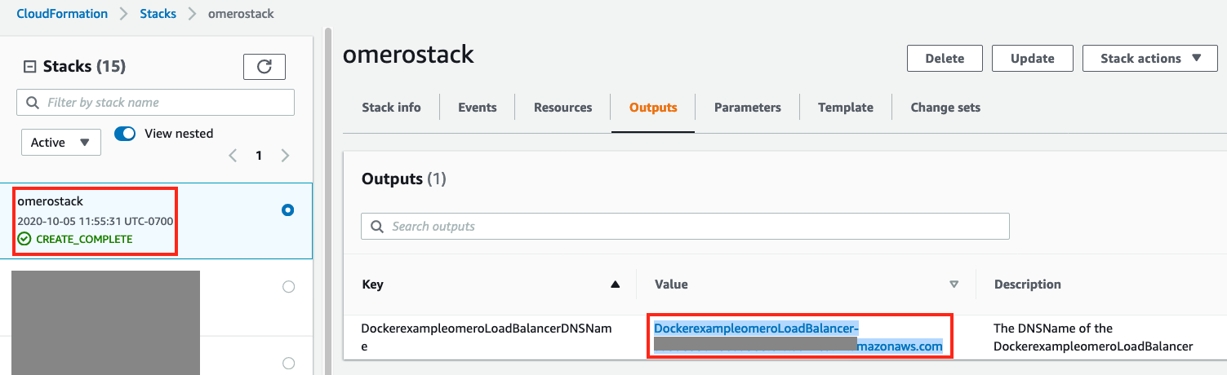Select radio button of second stack
This screenshot has height=375, width=1227.
(x=287, y=286)
